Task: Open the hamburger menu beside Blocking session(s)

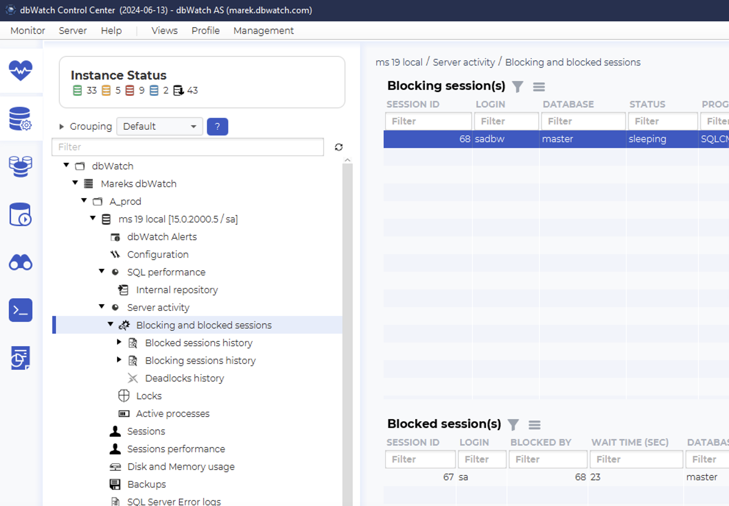Action: [x=539, y=87]
